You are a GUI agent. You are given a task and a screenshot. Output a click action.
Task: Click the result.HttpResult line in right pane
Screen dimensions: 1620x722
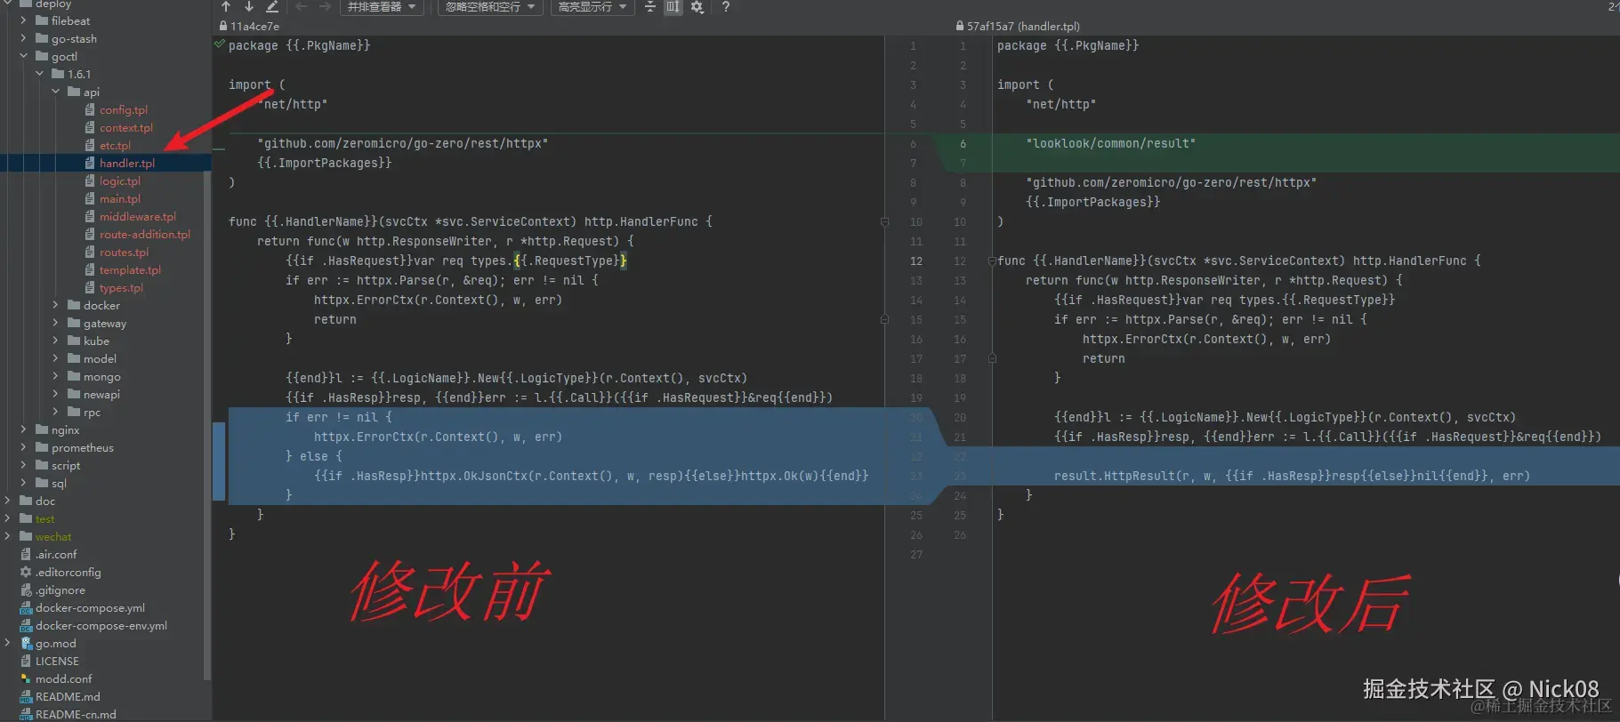[x=1292, y=476]
